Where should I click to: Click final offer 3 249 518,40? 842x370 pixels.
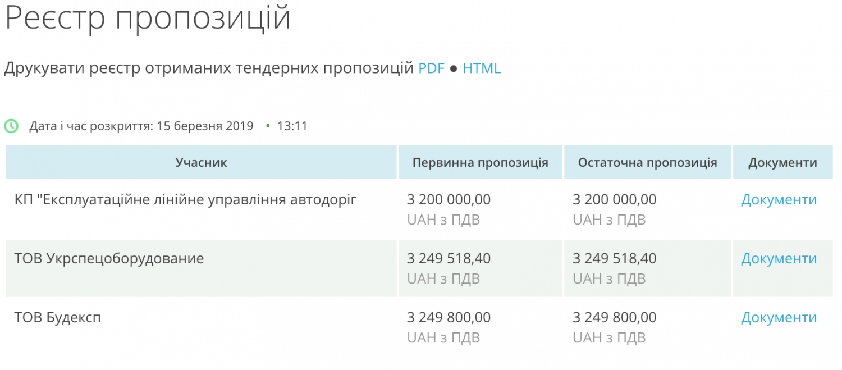coord(614,258)
